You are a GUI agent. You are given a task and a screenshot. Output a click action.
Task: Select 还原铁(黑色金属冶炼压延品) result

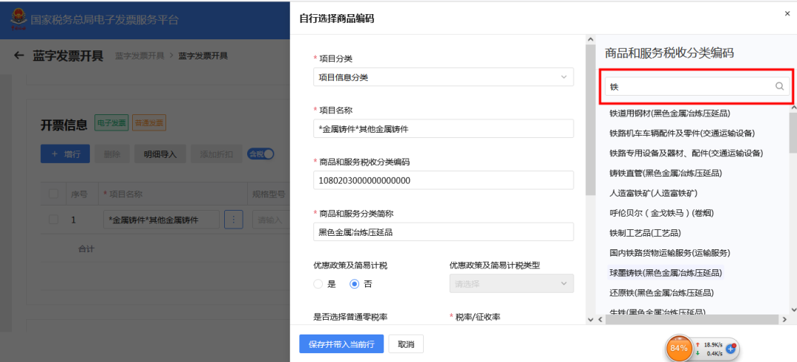662,293
